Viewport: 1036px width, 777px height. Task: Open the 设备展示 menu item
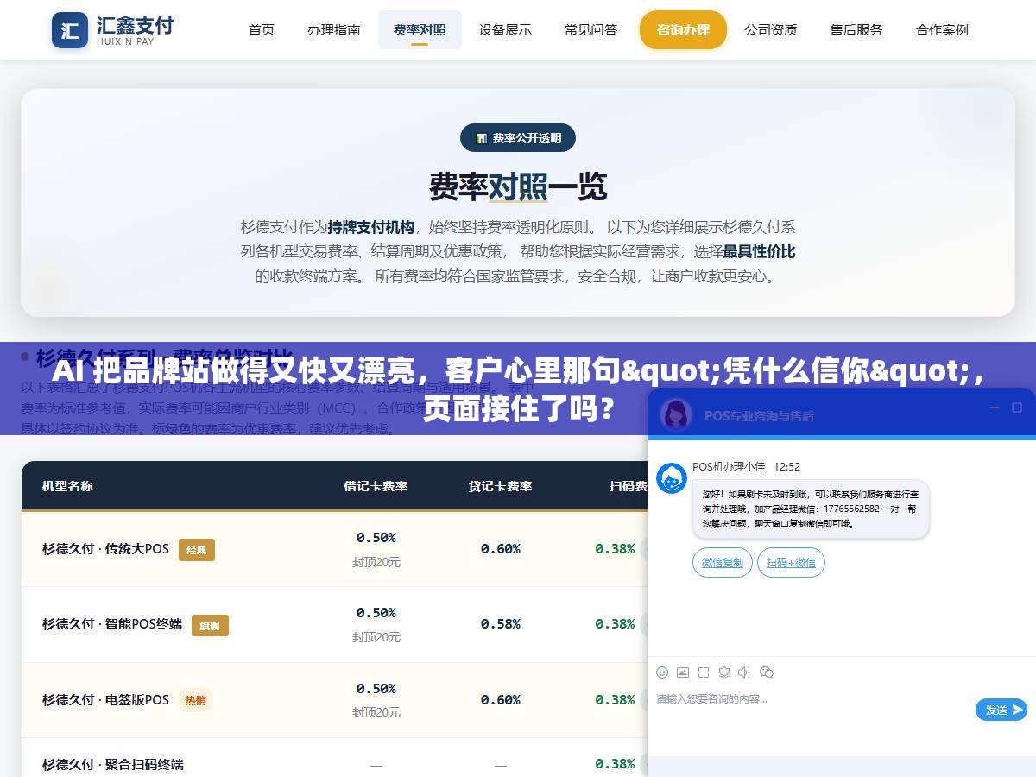(x=505, y=29)
